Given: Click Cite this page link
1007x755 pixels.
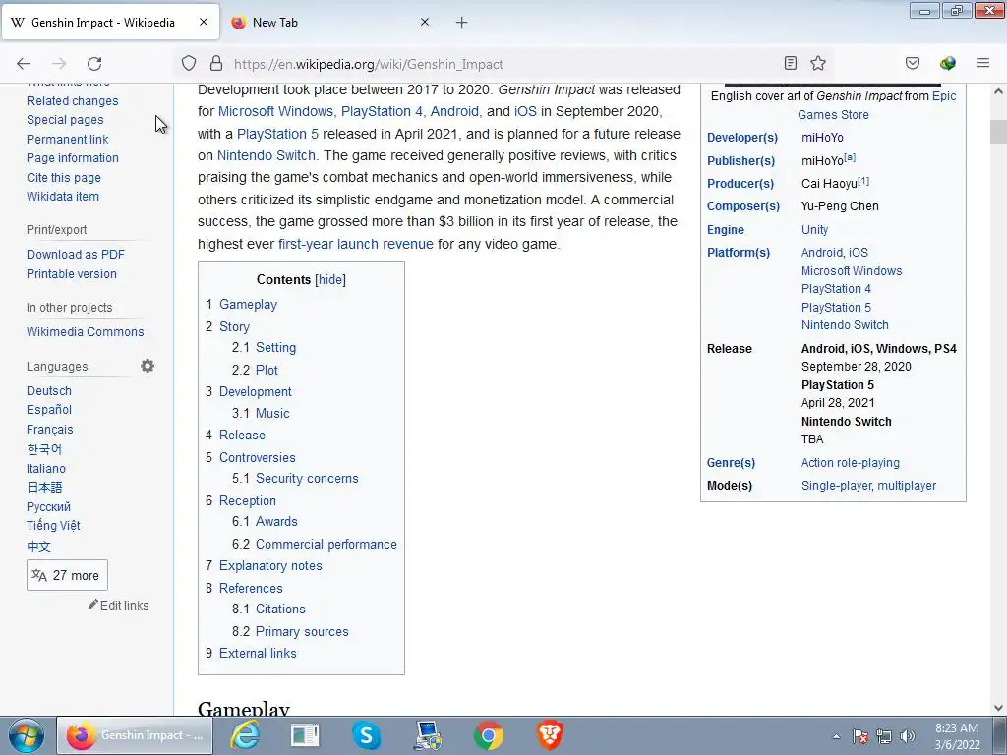Looking at the screenshot, I should coord(64,178).
